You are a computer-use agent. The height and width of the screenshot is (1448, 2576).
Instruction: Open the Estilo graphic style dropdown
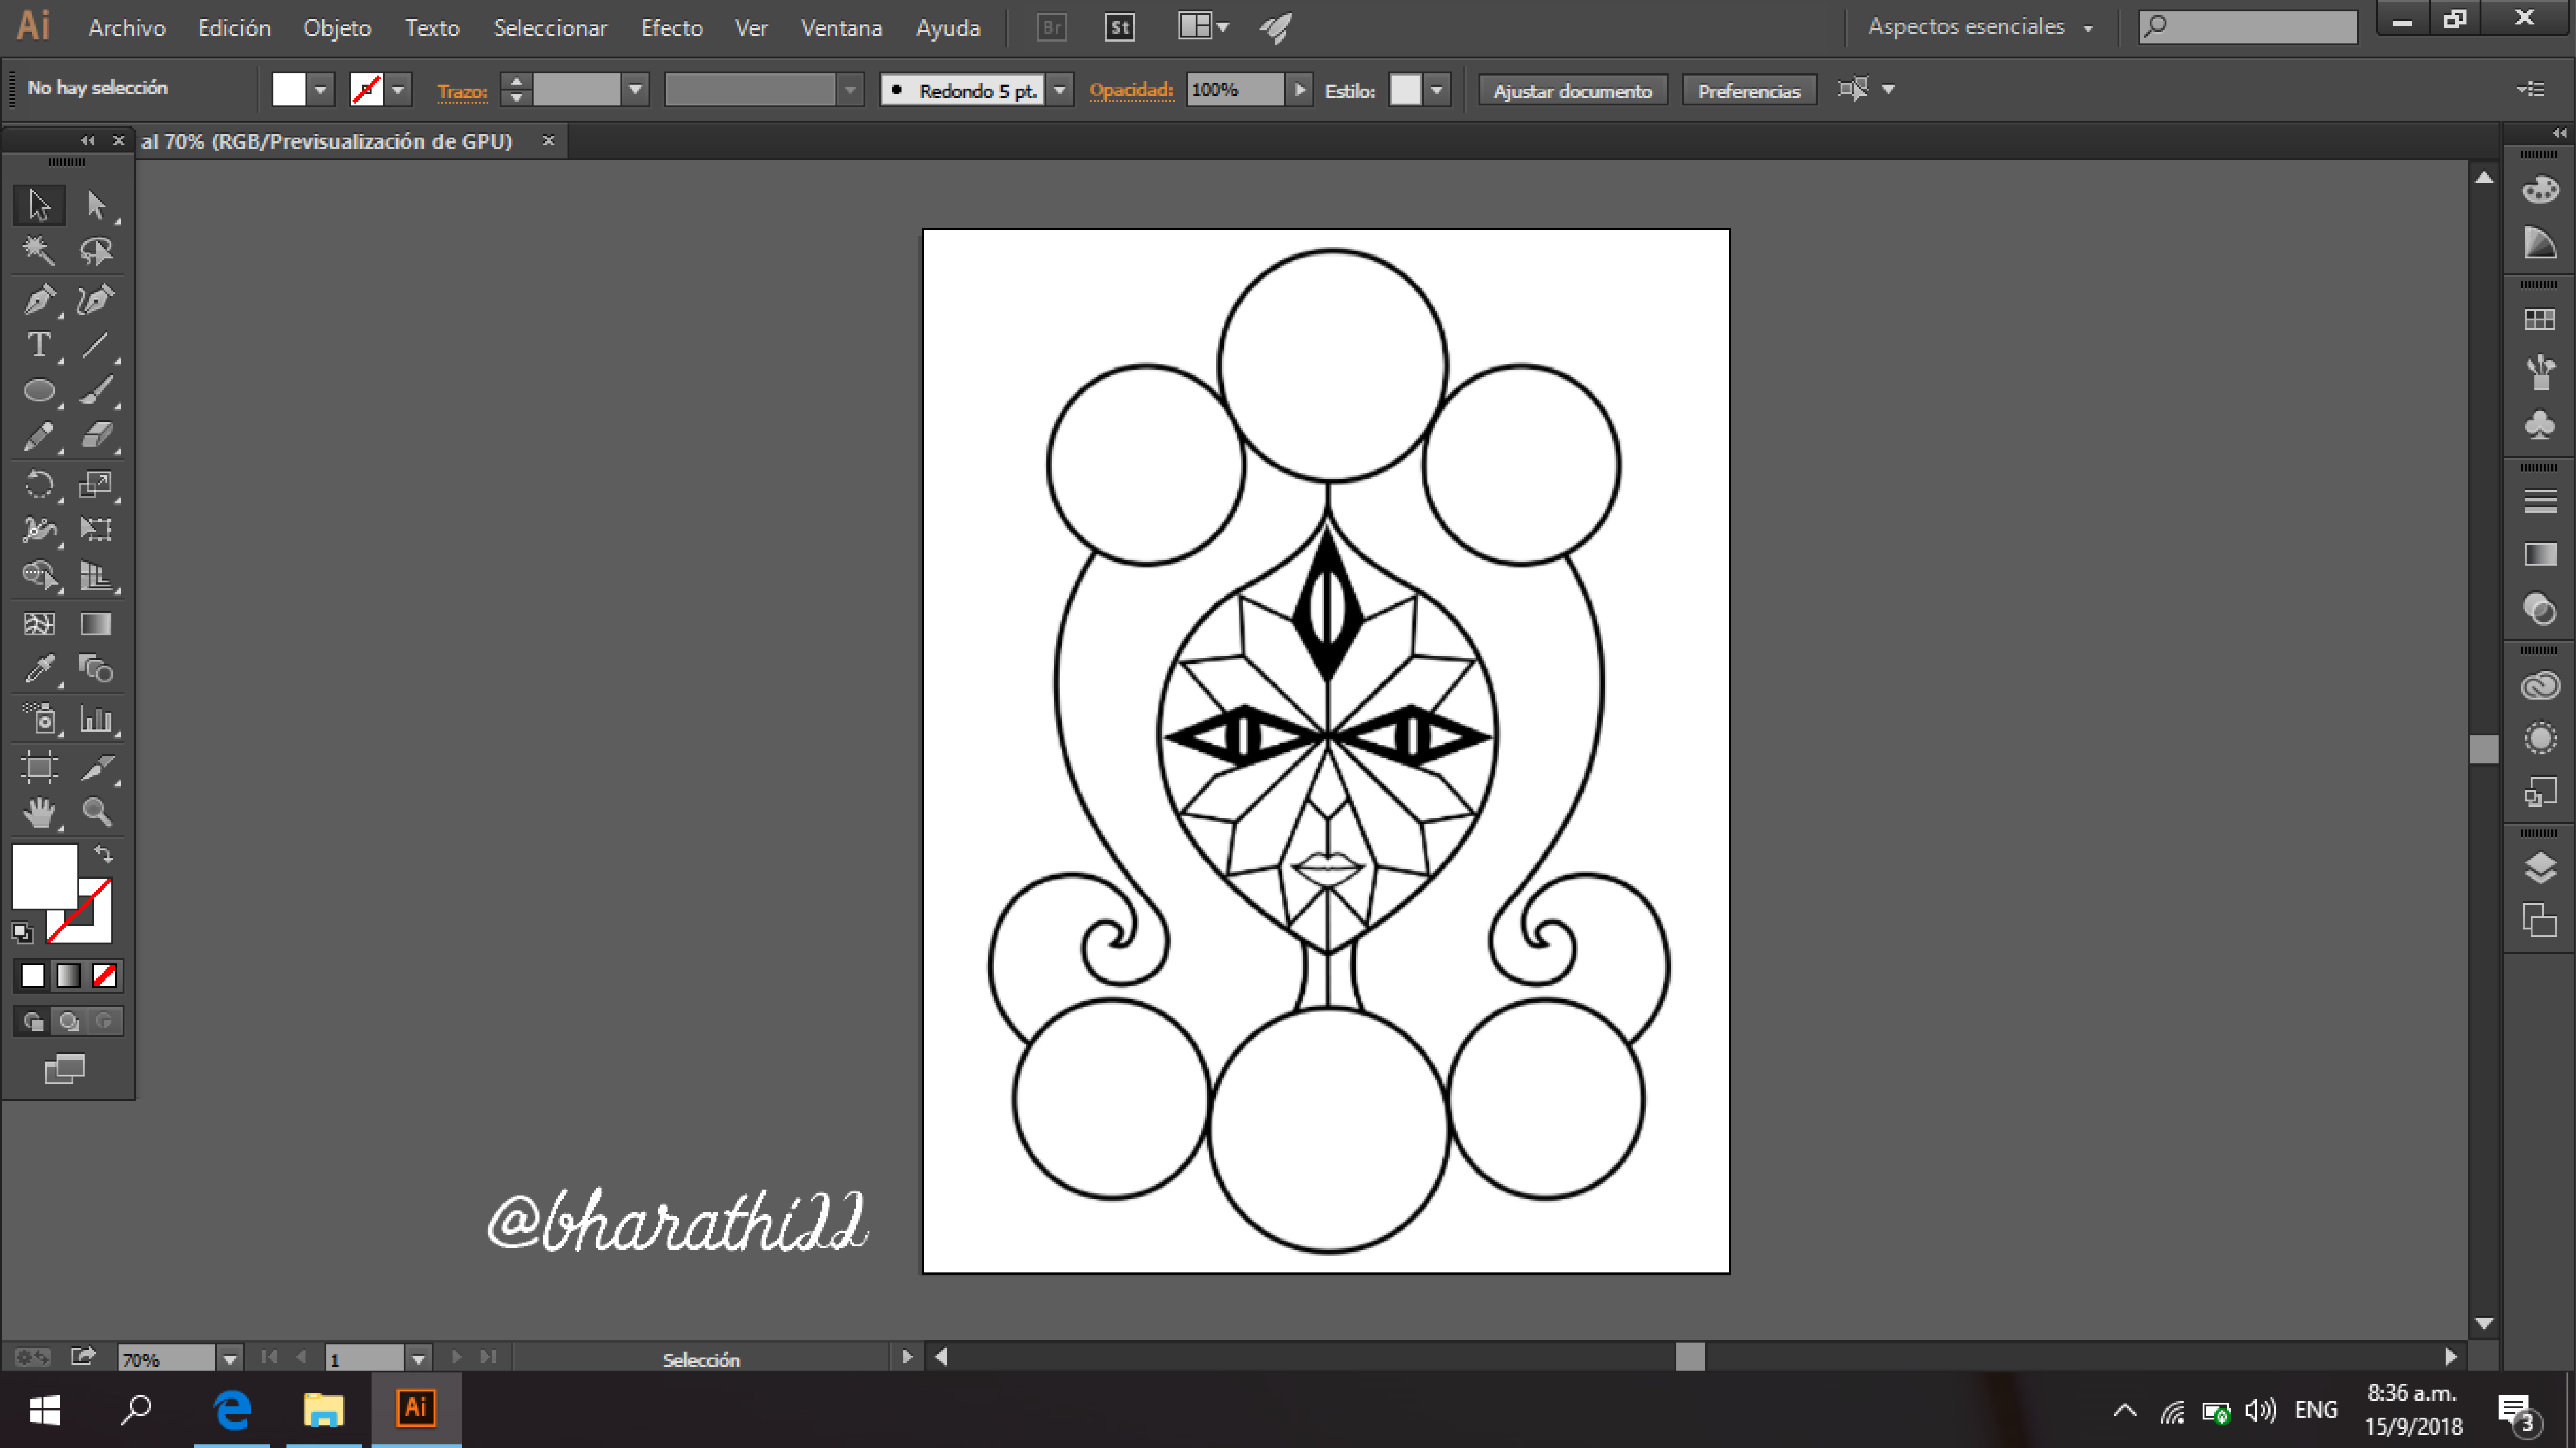click(x=1437, y=90)
